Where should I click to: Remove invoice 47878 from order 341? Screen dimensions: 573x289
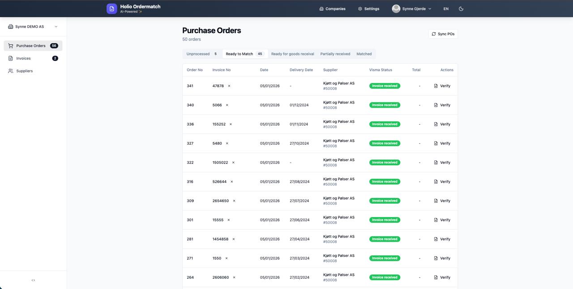(229, 86)
